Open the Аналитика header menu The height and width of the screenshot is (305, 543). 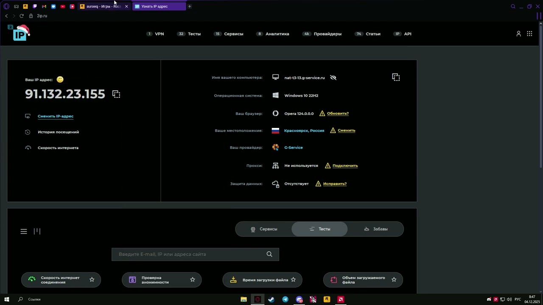click(x=273, y=34)
